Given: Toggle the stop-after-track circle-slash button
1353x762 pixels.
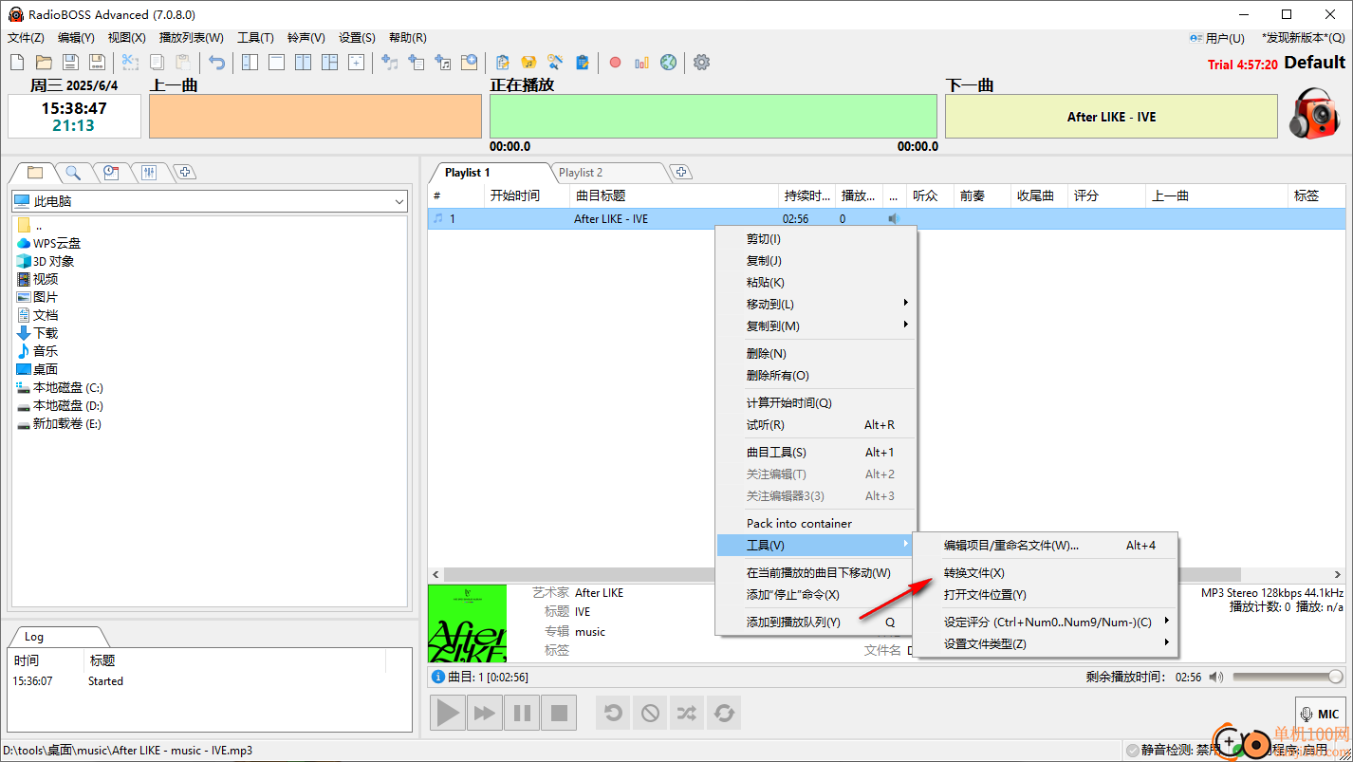Looking at the screenshot, I should click(x=650, y=712).
